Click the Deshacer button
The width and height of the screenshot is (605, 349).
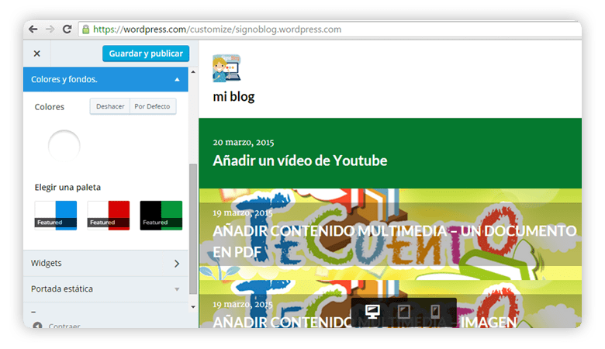(x=110, y=106)
